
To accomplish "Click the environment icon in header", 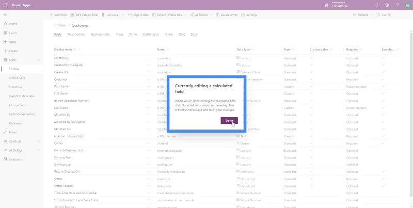I will click(x=327, y=5).
